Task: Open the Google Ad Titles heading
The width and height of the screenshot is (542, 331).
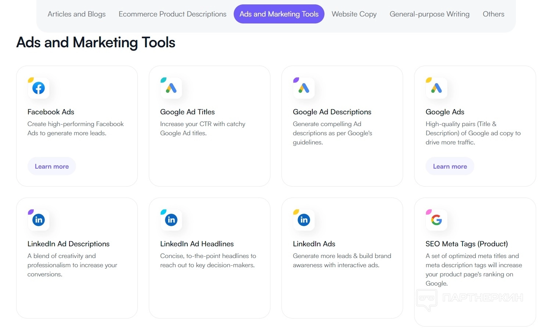Action: [187, 112]
